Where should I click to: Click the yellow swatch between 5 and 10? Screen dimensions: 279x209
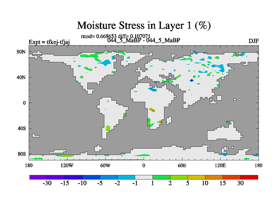pyautogui.click(x=196, y=177)
